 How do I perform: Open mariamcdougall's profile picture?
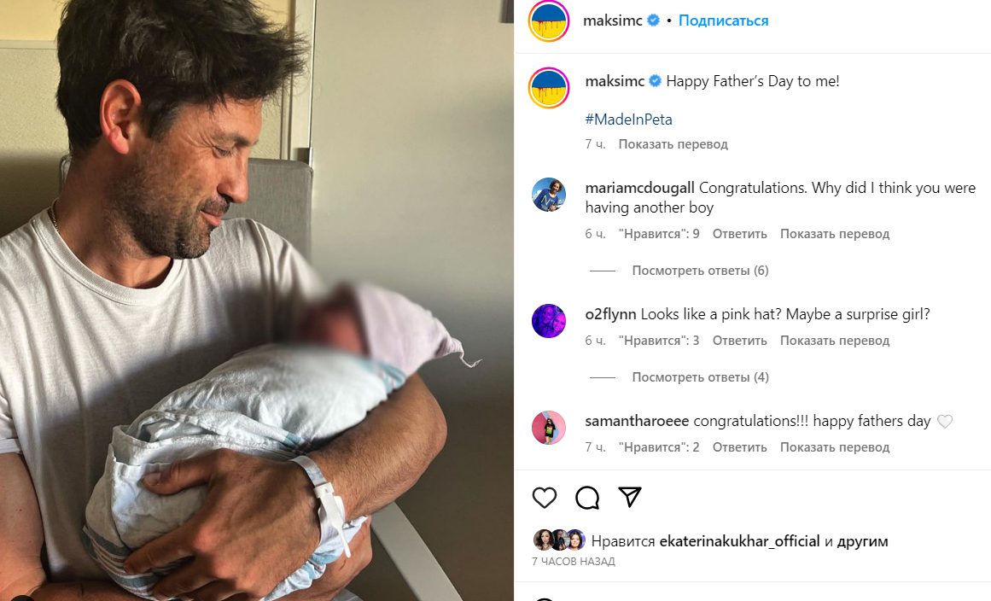pyautogui.click(x=549, y=195)
